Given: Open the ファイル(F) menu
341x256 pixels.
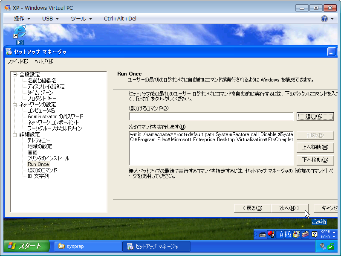Looking at the screenshot, I should pyautogui.click(x=17, y=61).
